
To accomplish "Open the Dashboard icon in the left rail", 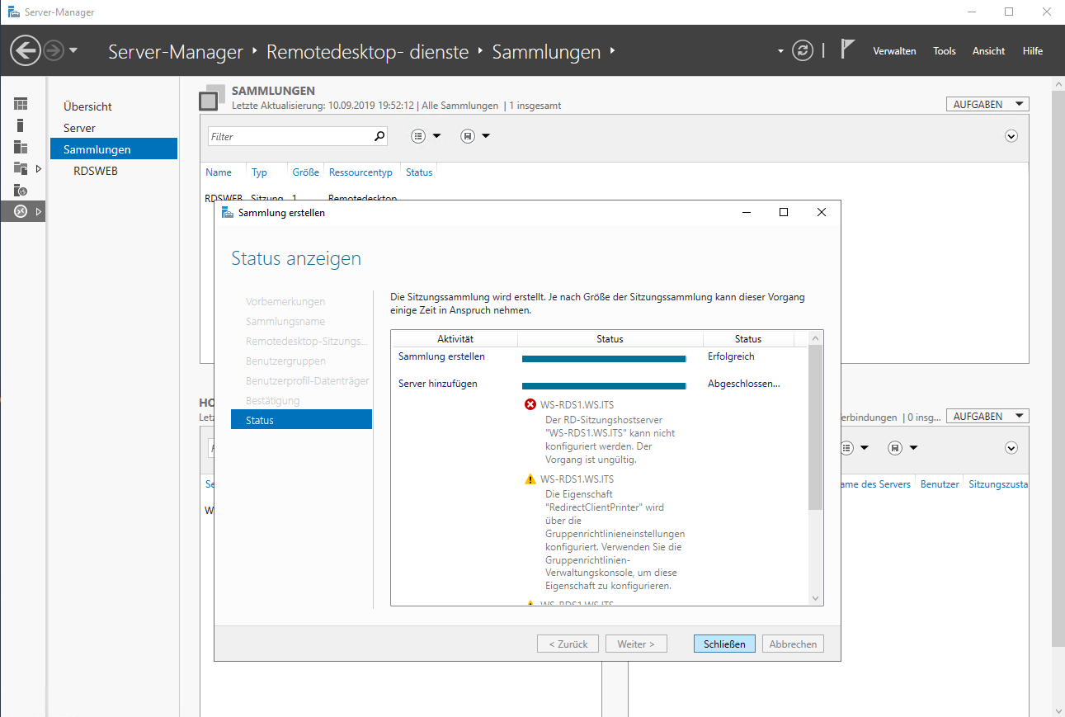I will point(21,104).
